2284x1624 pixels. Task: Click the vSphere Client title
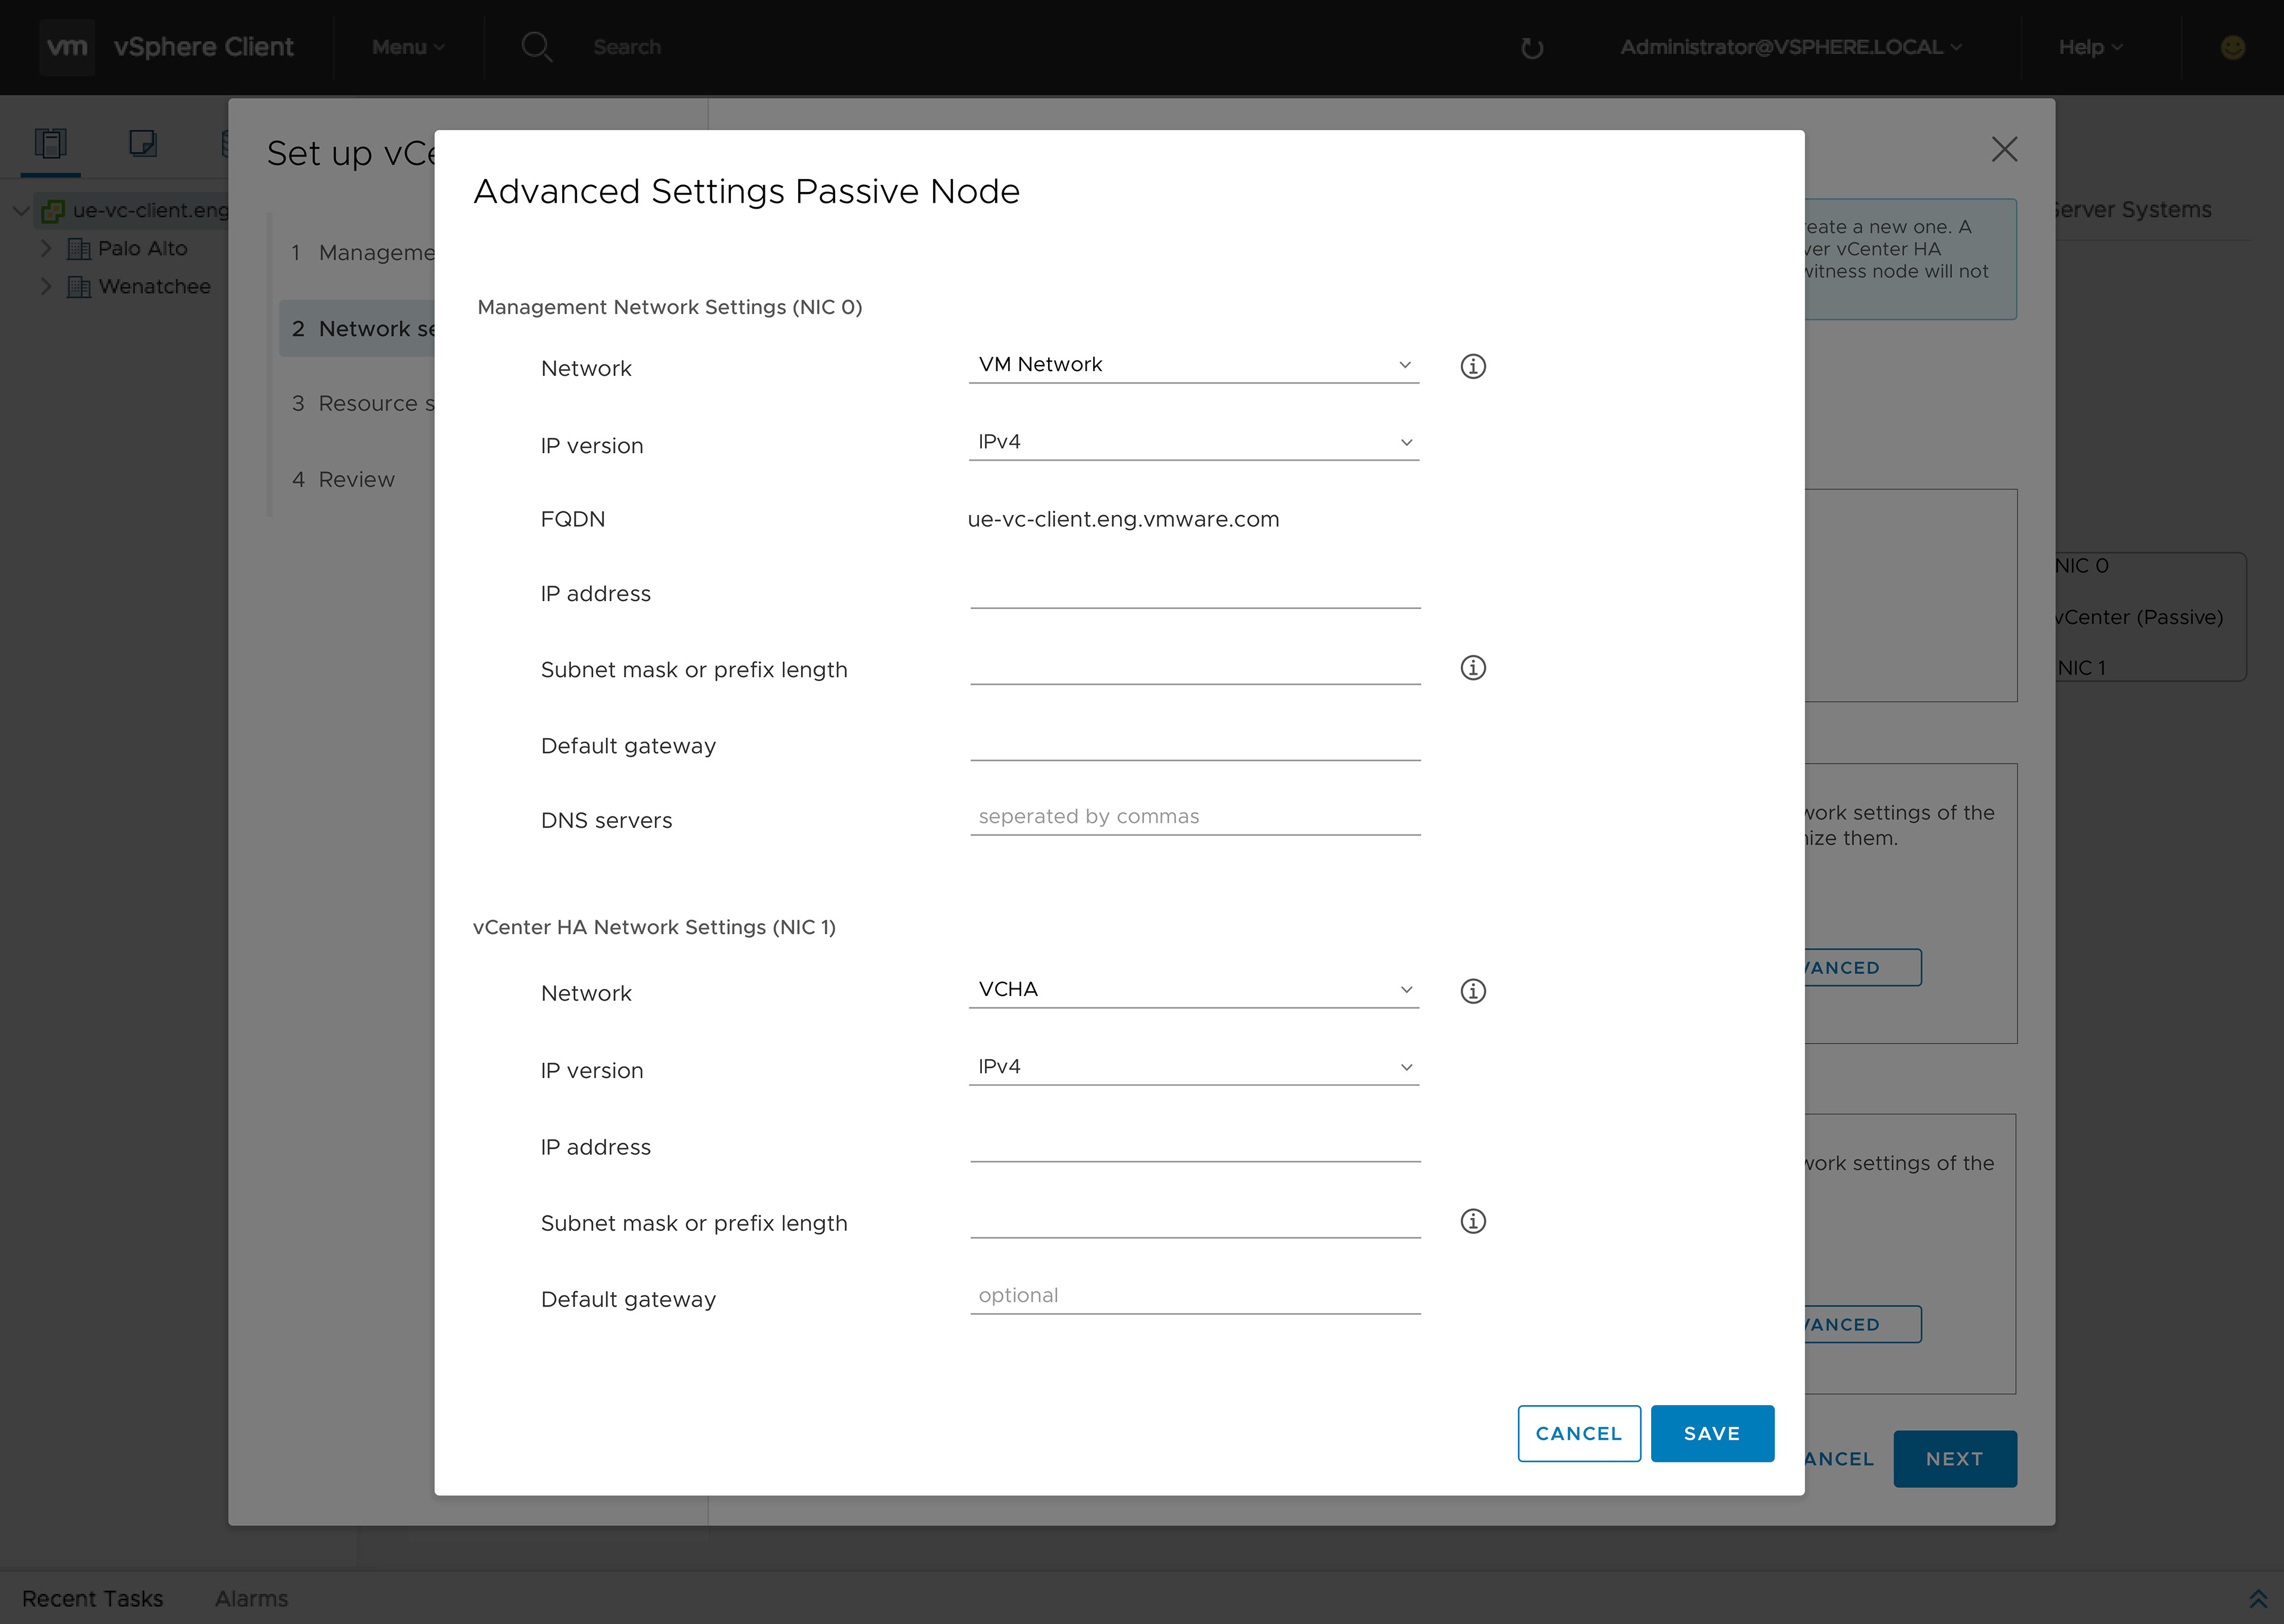(x=203, y=47)
